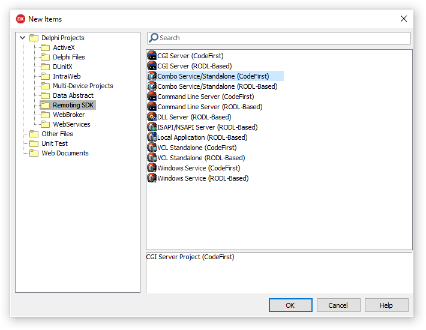Click the Local Application (RODL-Based) icon
The width and height of the screenshot is (426, 330).
(152, 137)
